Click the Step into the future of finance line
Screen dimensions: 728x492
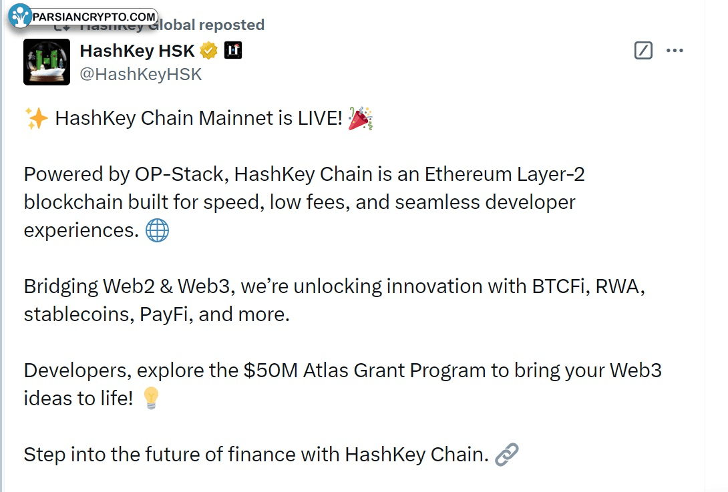click(x=255, y=455)
